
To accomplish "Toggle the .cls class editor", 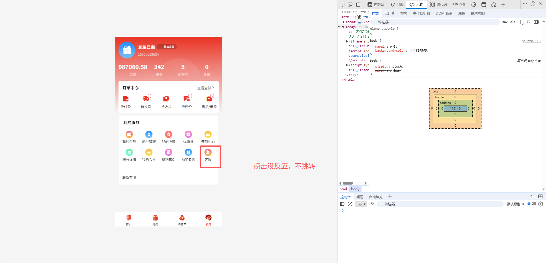I will click(x=513, y=22).
